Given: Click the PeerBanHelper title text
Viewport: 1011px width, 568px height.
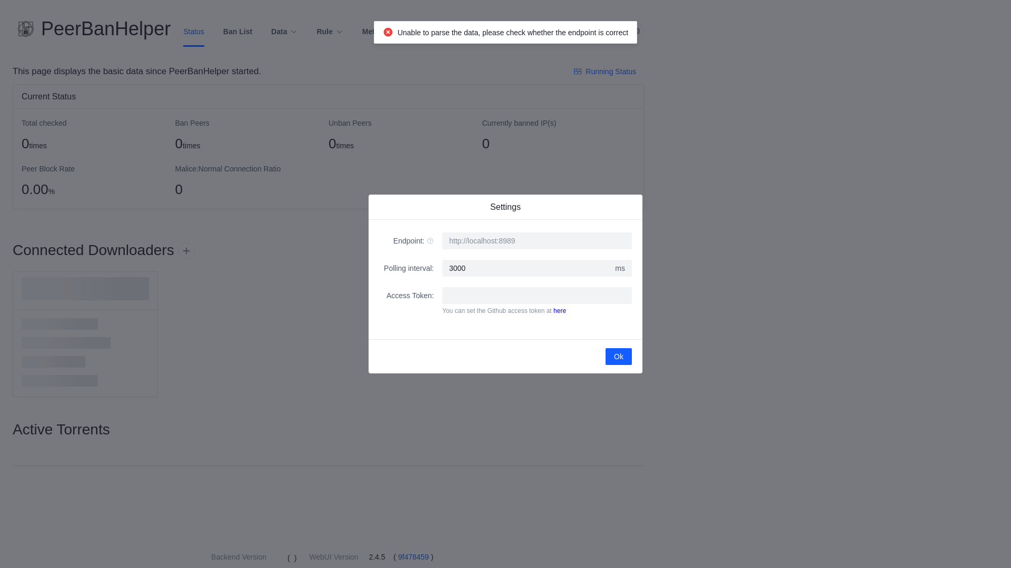Looking at the screenshot, I should coord(106,29).
